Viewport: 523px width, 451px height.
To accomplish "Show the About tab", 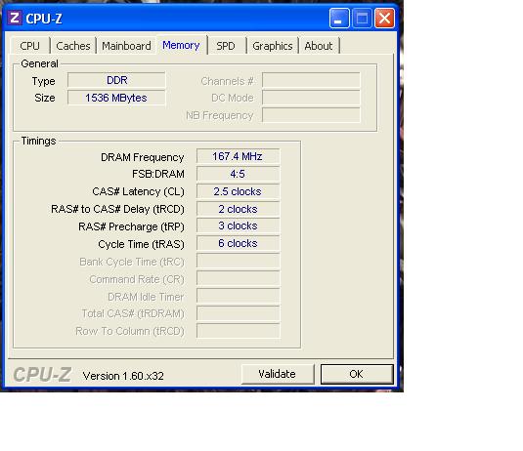I will [319, 46].
